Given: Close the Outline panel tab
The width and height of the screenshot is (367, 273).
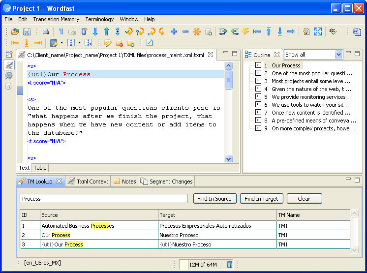Looking at the screenshot, I should point(277,55).
